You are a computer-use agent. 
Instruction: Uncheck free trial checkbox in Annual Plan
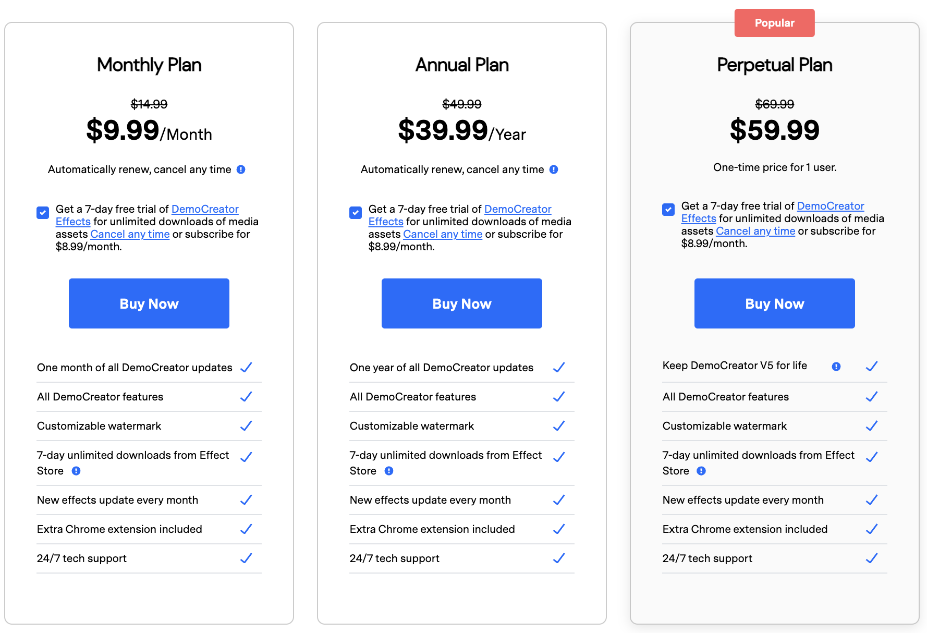tap(356, 213)
